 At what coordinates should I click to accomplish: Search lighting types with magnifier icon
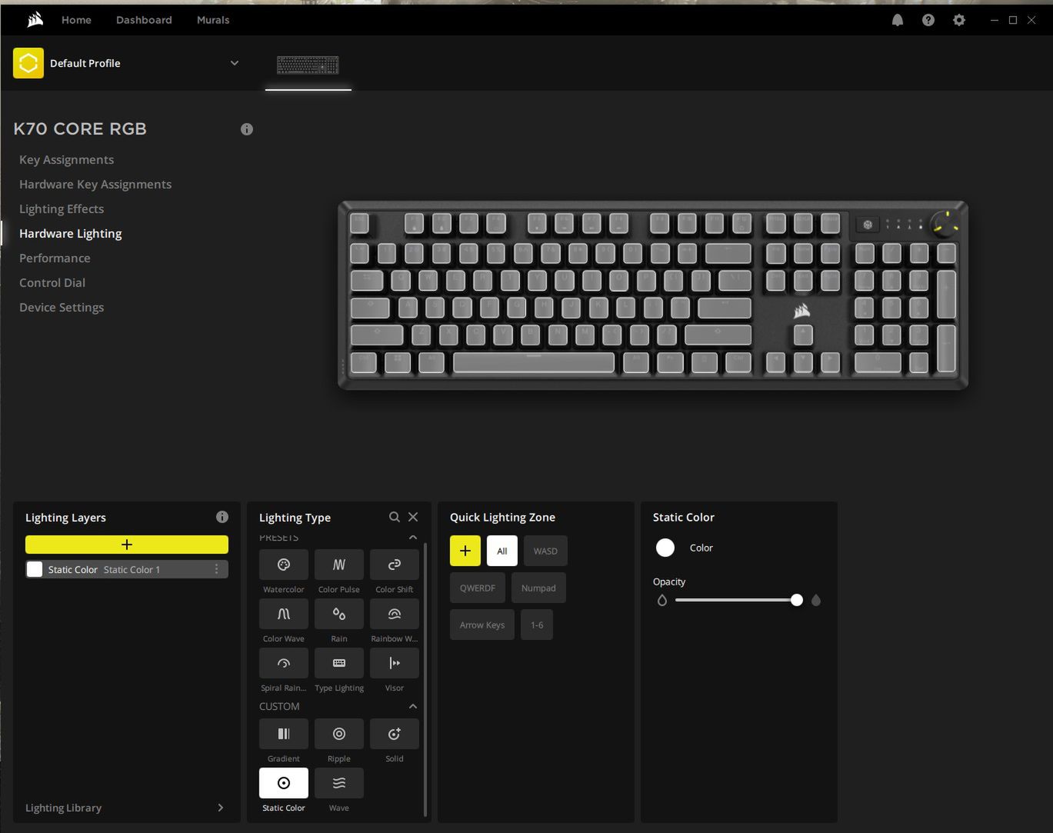point(394,517)
